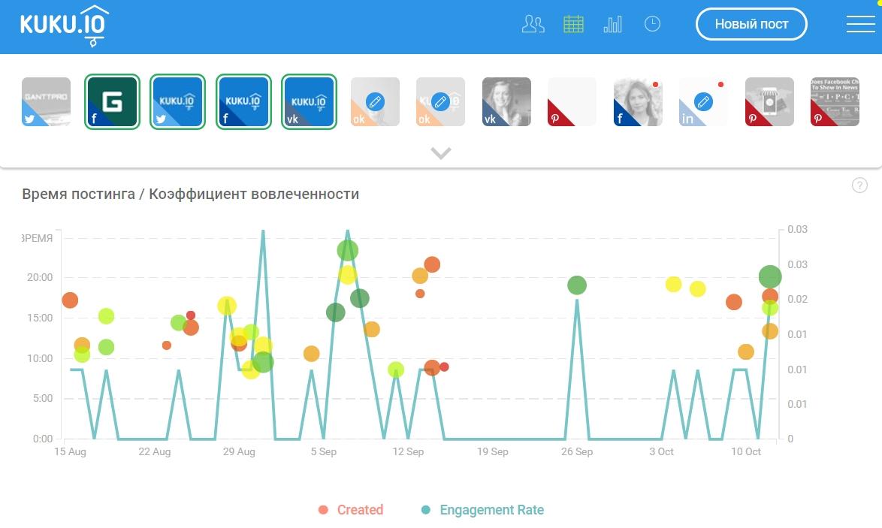This screenshot has height=528, width=882.
Task: Click the LinkedIn account edit pencil
Action: tap(703, 101)
